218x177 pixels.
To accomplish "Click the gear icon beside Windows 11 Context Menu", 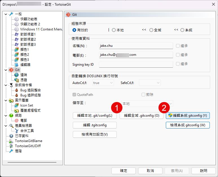I will pos(17,29).
